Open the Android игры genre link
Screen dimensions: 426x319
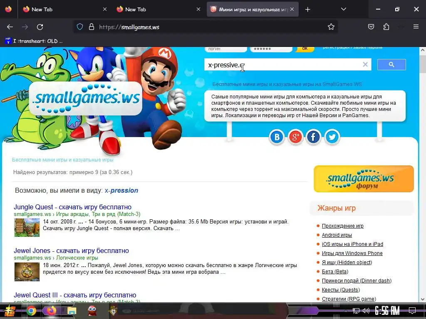(337, 235)
